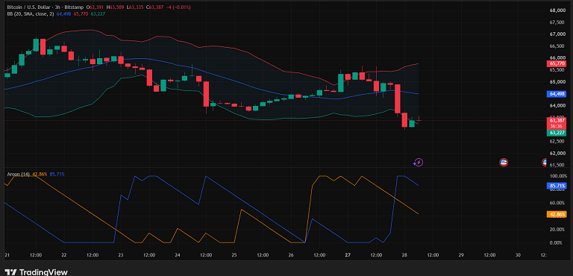Click the 67,000 price axis label
This screenshot has height=276, width=573.
click(557, 34)
